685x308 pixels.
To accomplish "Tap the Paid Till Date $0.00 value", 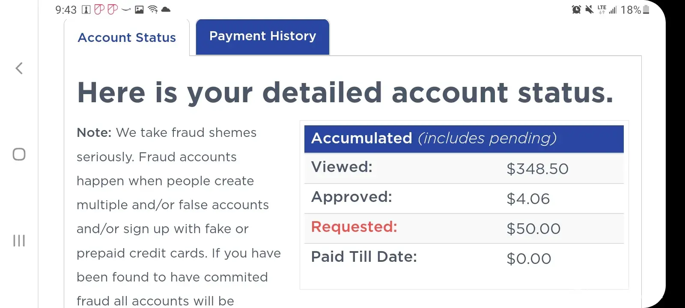I will [x=529, y=259].
